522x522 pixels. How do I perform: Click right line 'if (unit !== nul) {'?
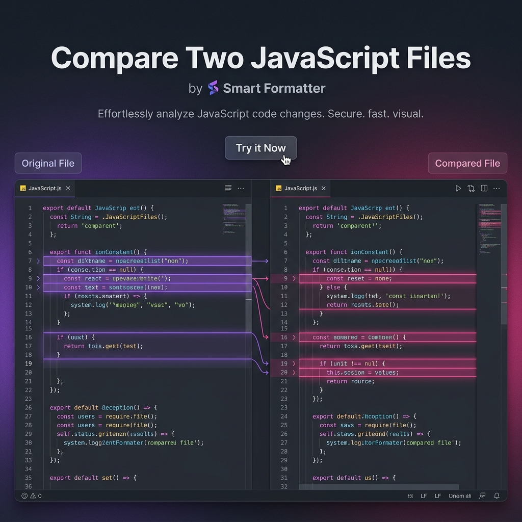click(x=387, y=363)
